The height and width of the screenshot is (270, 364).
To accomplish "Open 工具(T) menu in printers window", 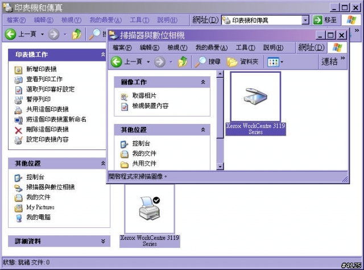I will [139, 20].
